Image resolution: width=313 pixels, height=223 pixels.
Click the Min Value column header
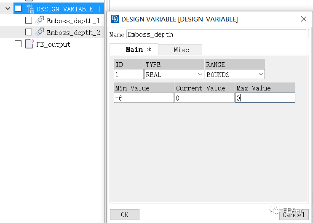coord(144,88)
